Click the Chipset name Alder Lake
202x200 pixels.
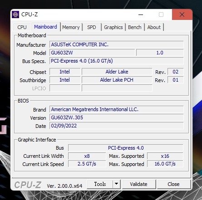[x=117, y=72]
